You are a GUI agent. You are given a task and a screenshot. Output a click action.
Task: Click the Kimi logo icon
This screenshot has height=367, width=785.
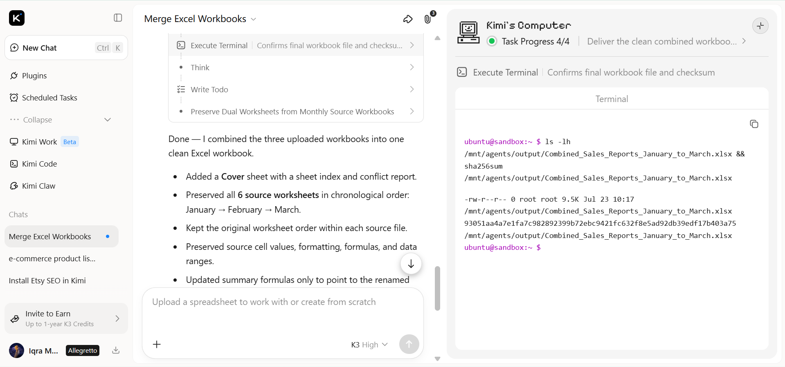tap(17, 18)
